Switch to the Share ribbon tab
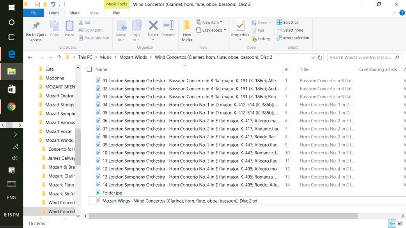406x228 pixels. 74,13
